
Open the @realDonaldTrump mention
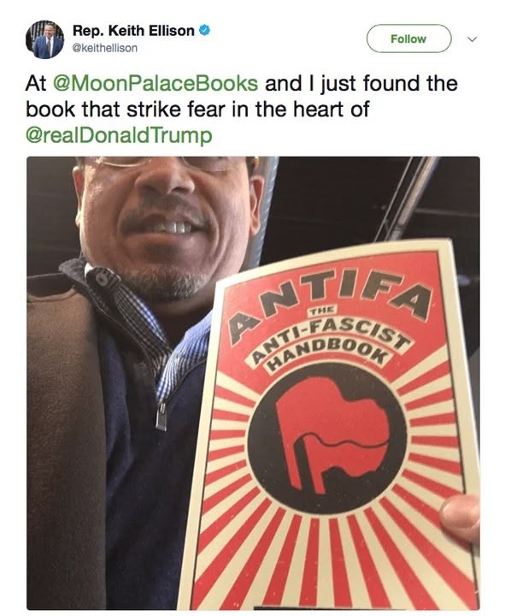(x=119, y=135)
